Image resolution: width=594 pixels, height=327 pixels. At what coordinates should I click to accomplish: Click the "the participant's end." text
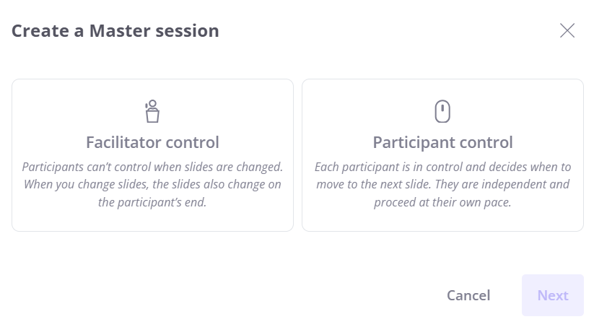152,202
